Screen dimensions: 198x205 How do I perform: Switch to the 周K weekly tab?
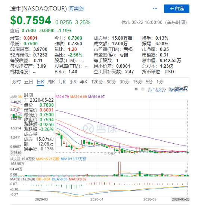click(51, 82)
